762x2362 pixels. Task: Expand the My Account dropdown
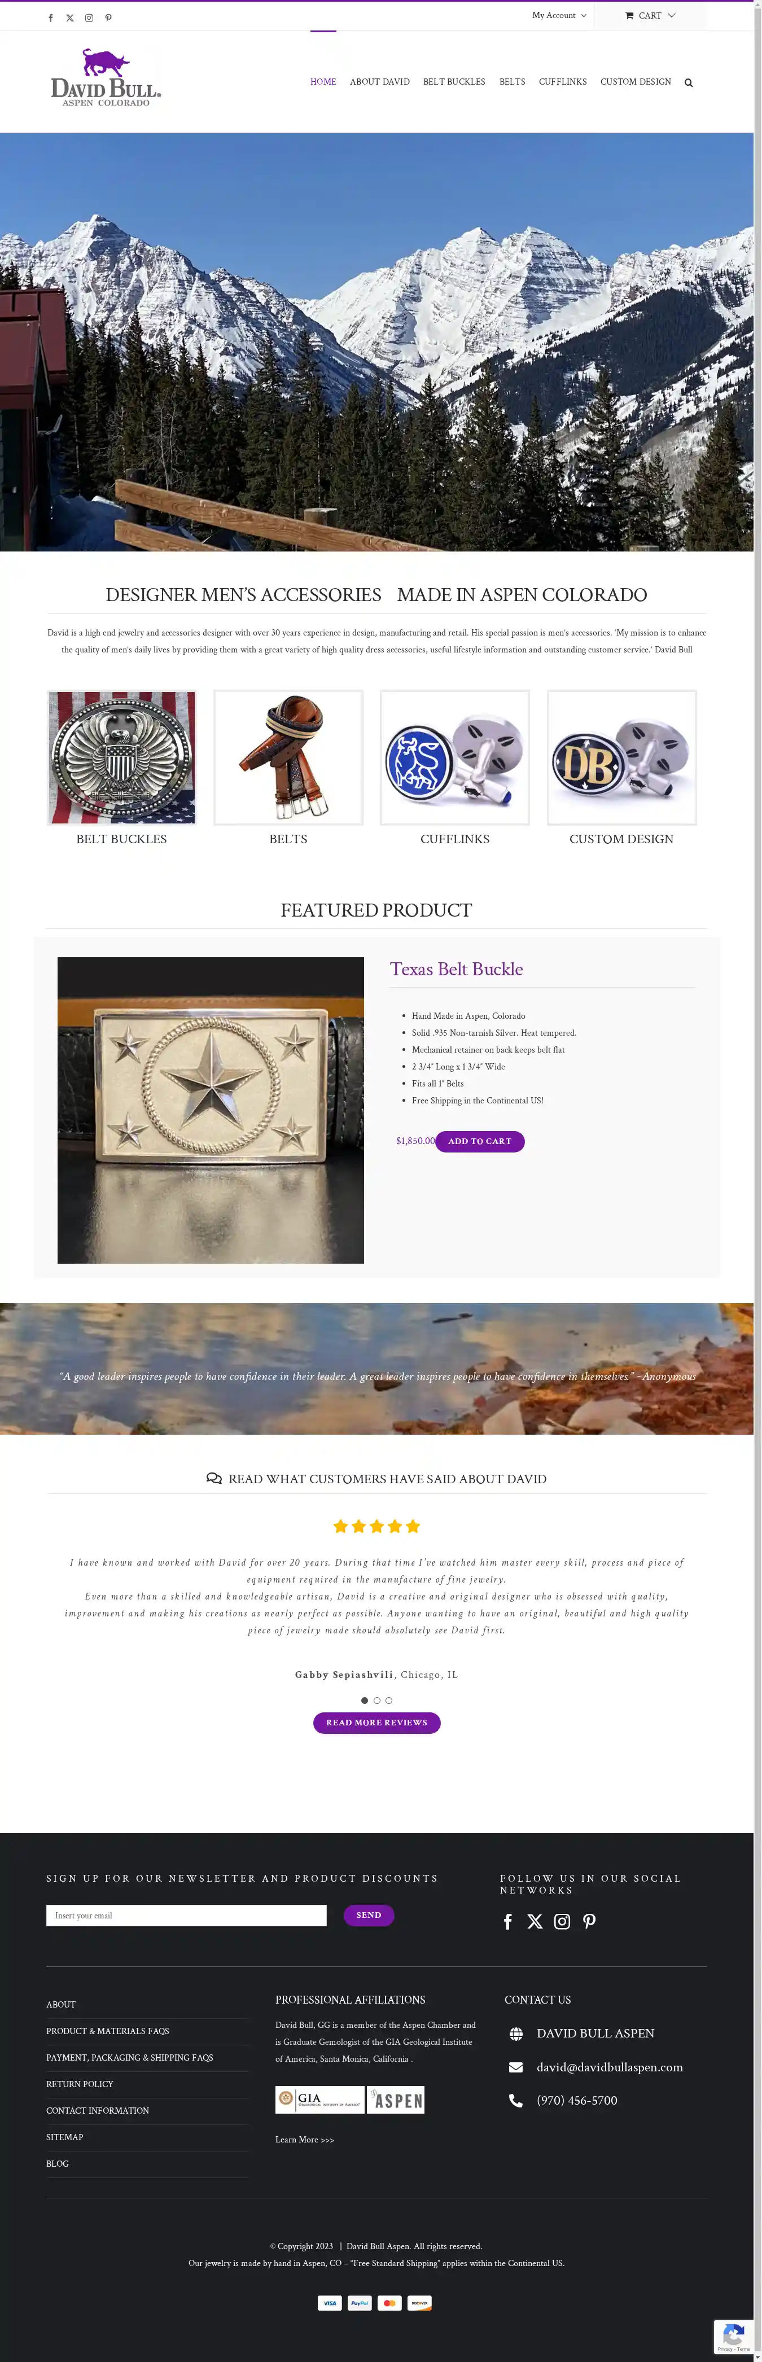click(559, 16)
